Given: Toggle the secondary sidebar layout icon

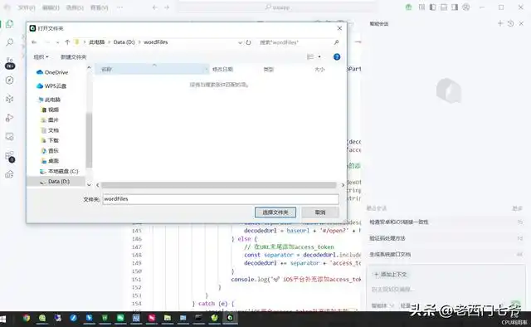Looking at the screenshot, I should click(455, 7).
